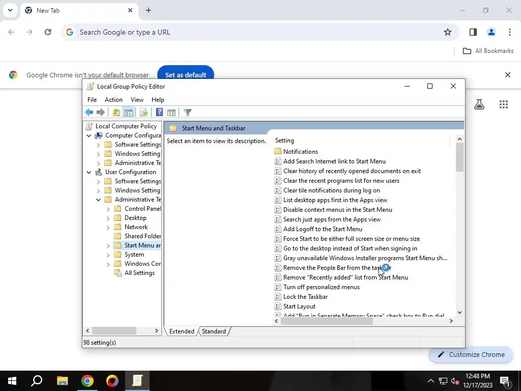Expand System folder chevron
Viewport: 521px width, 391px height.
108,255
